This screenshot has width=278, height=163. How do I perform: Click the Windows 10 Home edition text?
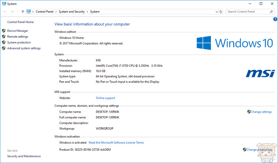71,38
